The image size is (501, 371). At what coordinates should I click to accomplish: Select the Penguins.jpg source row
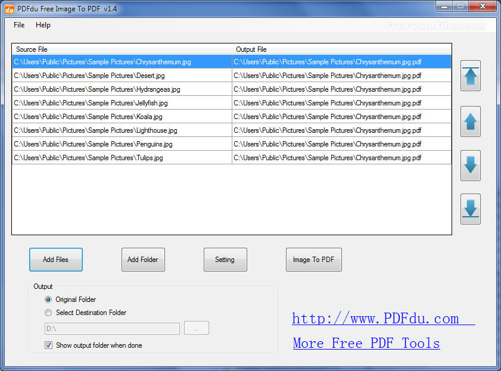click(x=122, y=144)
